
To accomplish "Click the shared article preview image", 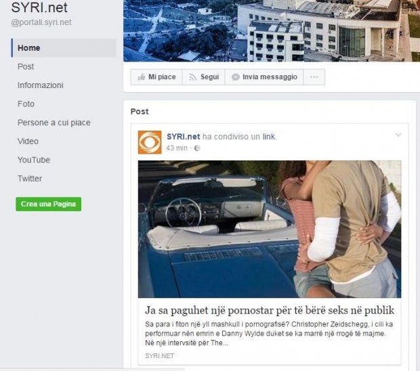I will coord(270,229).
